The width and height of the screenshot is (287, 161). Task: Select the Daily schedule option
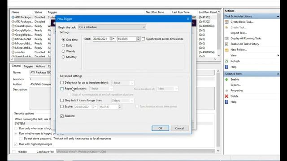click(x=63, y=46)
